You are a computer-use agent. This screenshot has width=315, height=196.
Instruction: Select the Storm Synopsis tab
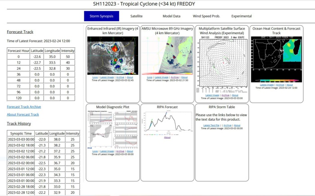(101, 16)
